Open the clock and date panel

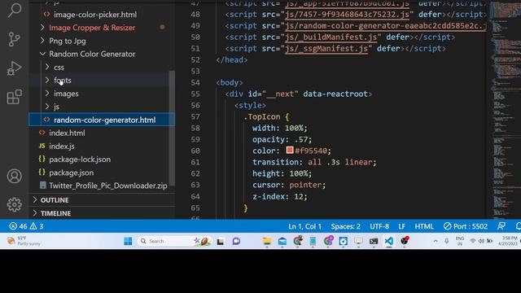coord(508,241)
